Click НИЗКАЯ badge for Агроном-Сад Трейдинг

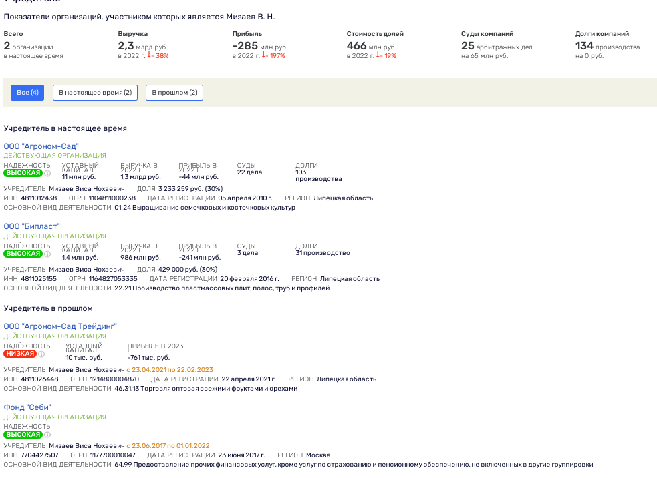point(20,354)
